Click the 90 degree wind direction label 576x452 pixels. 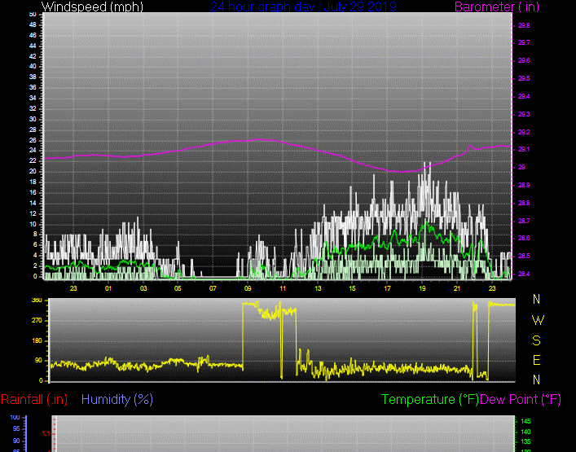(37, 361)
